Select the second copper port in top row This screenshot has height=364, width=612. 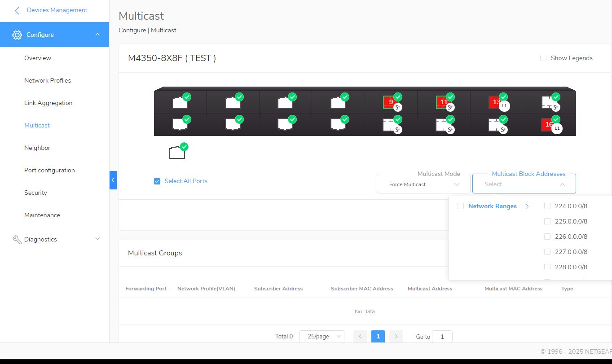[x=233, y=103]
